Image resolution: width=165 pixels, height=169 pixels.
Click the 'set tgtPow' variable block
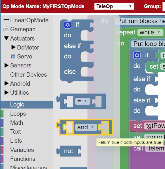(x=147, y=126)
